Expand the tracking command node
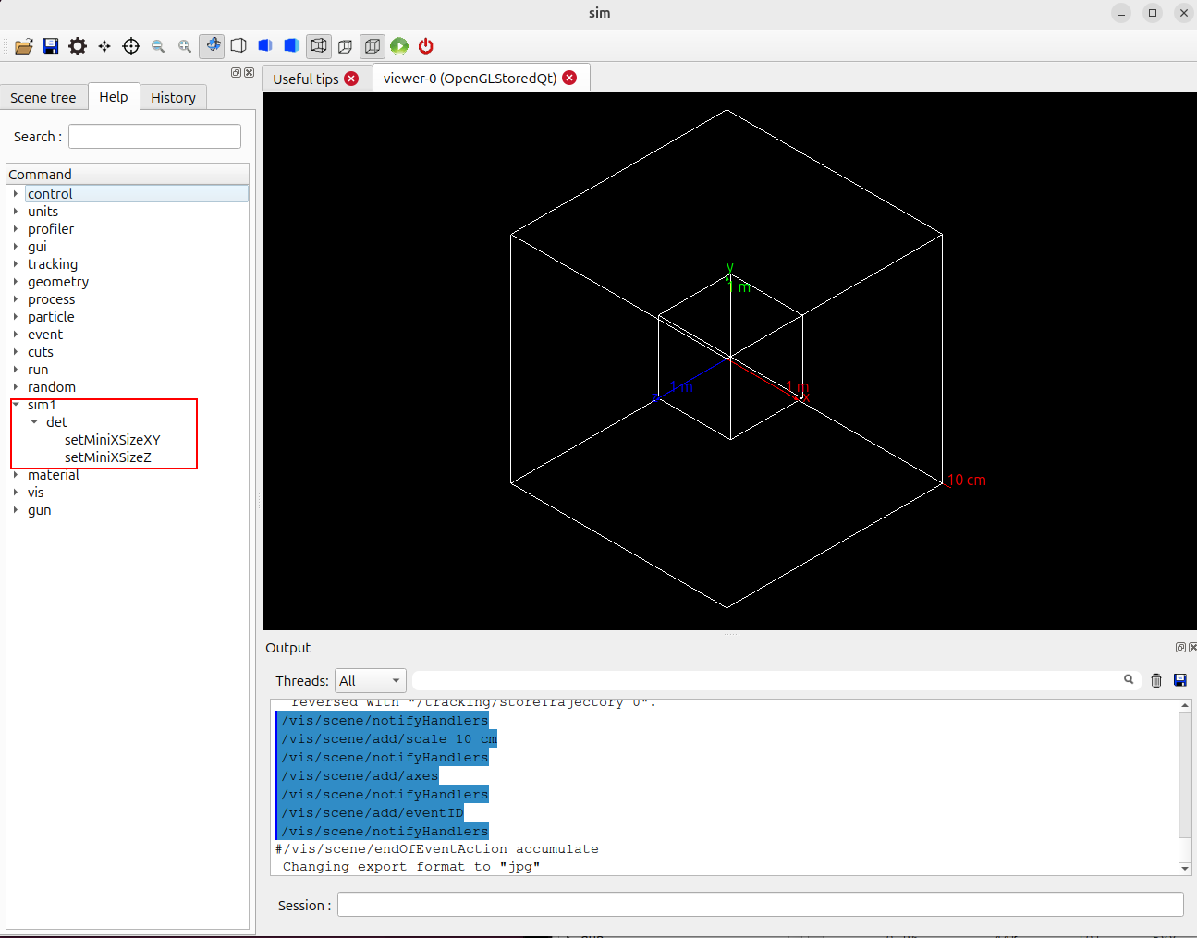1197x938 pixels. click(16, 264)
